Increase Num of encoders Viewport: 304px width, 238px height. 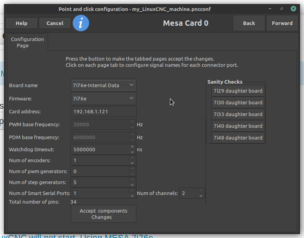point(132,158)
